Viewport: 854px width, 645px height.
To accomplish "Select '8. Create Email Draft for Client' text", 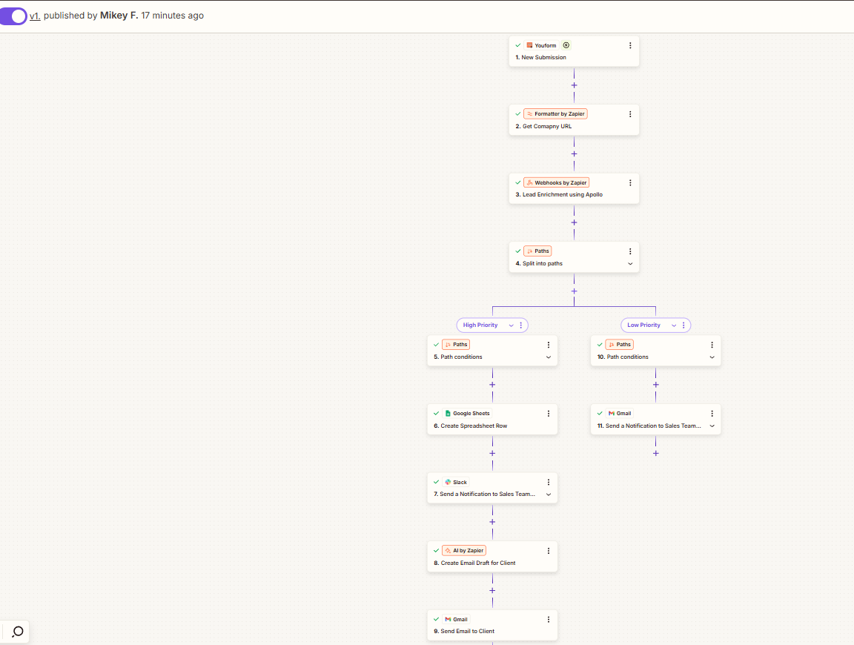I will (x=474, y=563).
